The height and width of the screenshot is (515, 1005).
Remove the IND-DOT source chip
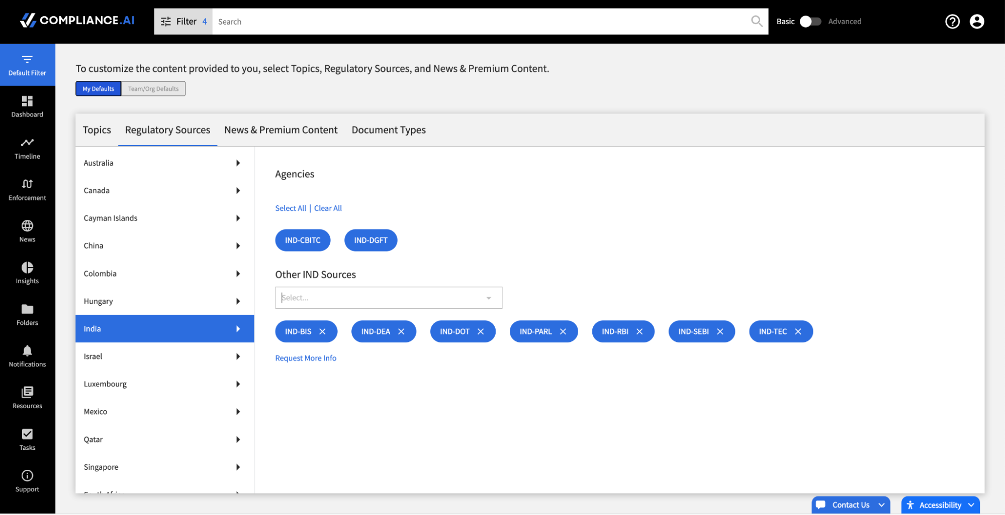pos(481,332)
